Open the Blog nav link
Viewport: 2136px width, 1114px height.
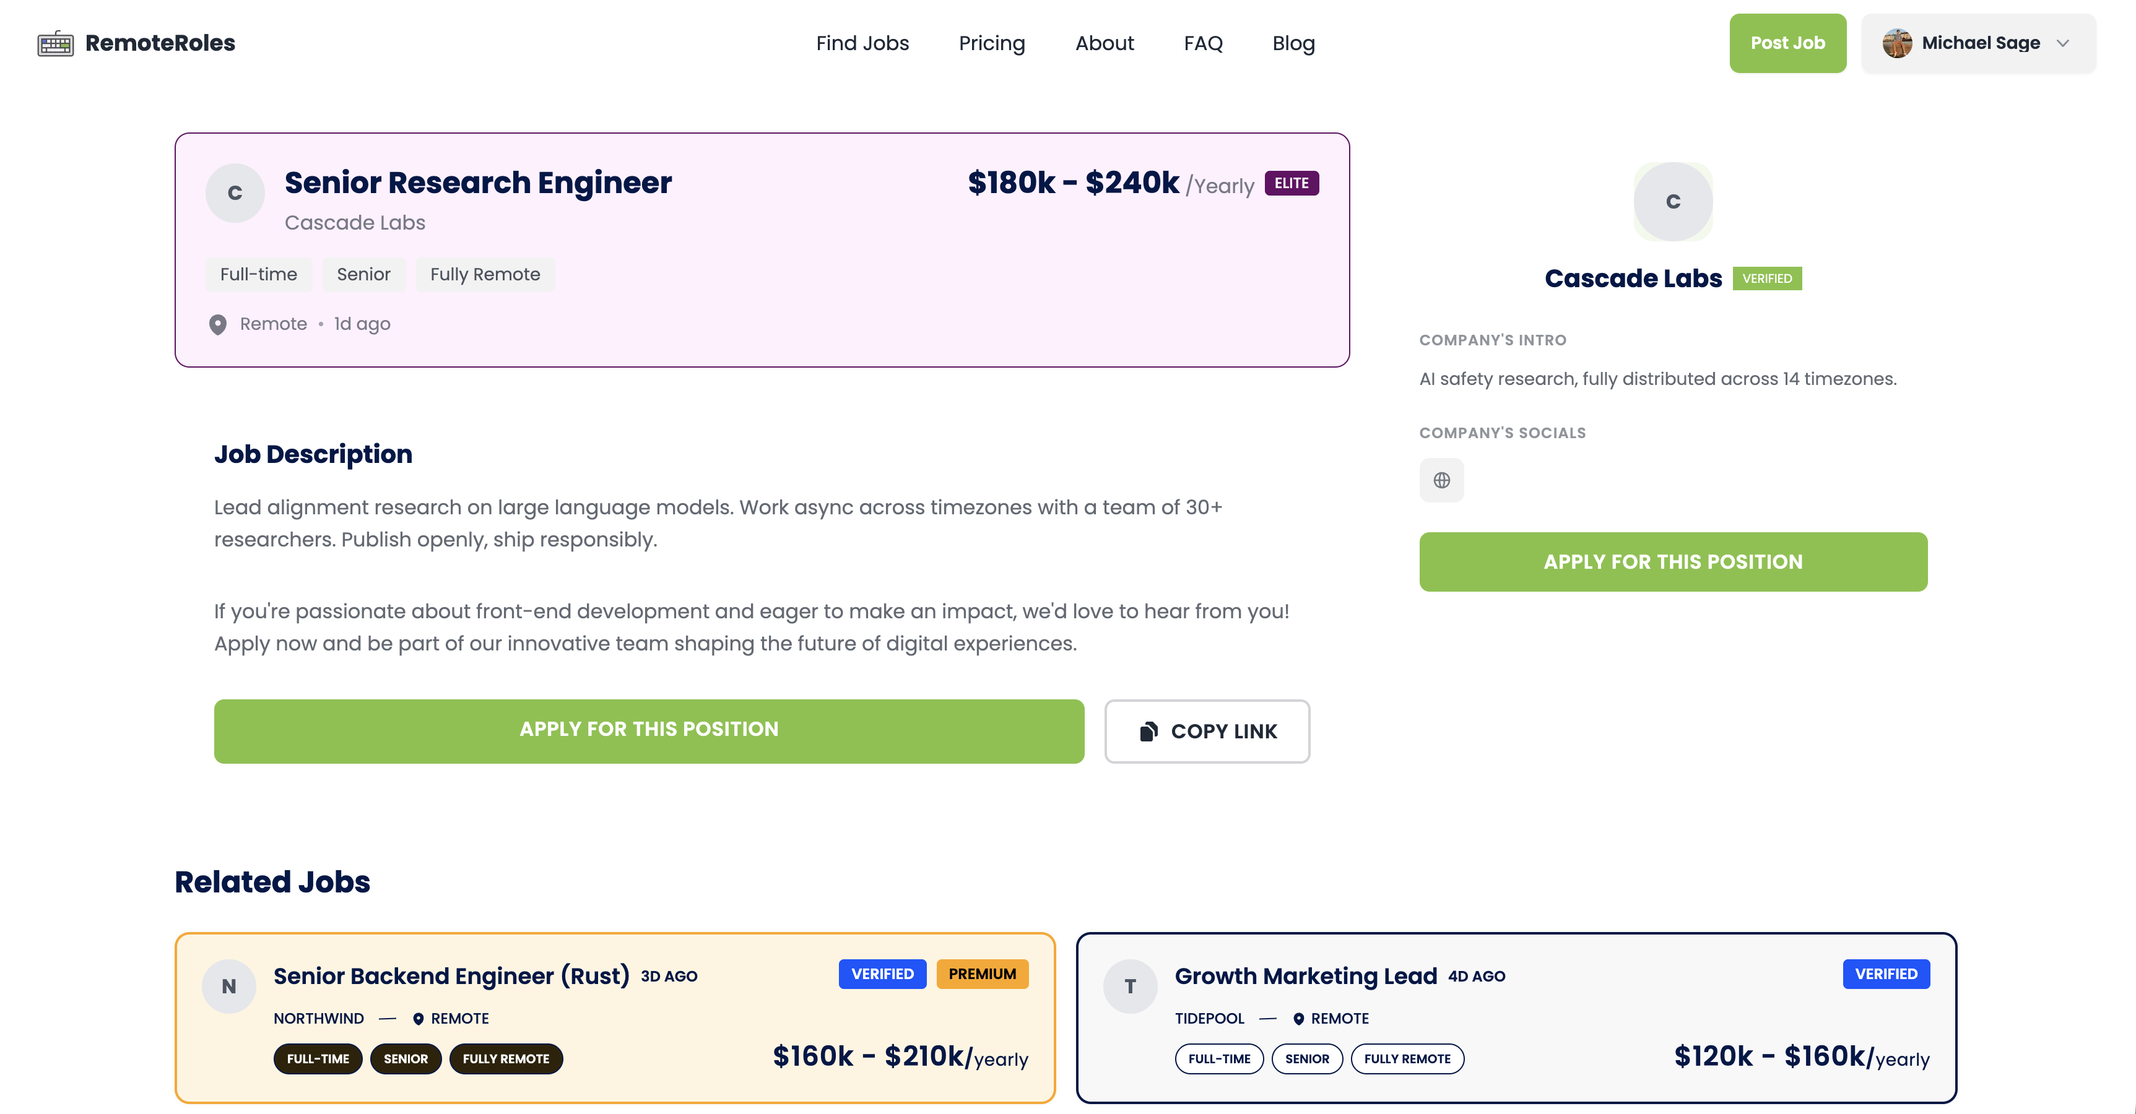[1293, 43]
